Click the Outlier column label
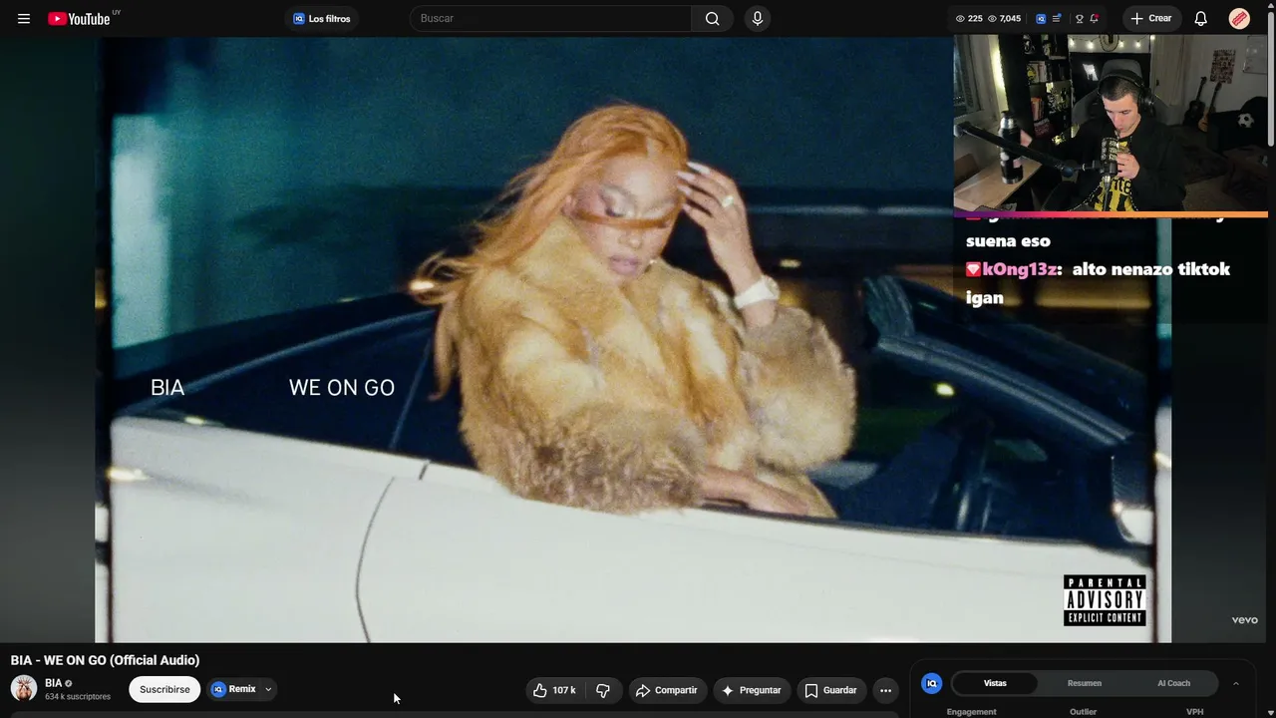 pyautogui.click(x=1084, y=712)
